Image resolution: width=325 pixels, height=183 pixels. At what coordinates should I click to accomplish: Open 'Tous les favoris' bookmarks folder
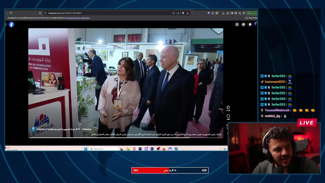(251, 18)
